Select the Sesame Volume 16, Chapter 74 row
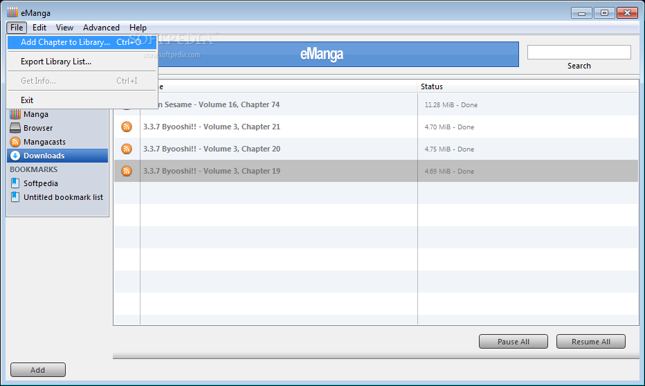 click(x=376, y=104)
